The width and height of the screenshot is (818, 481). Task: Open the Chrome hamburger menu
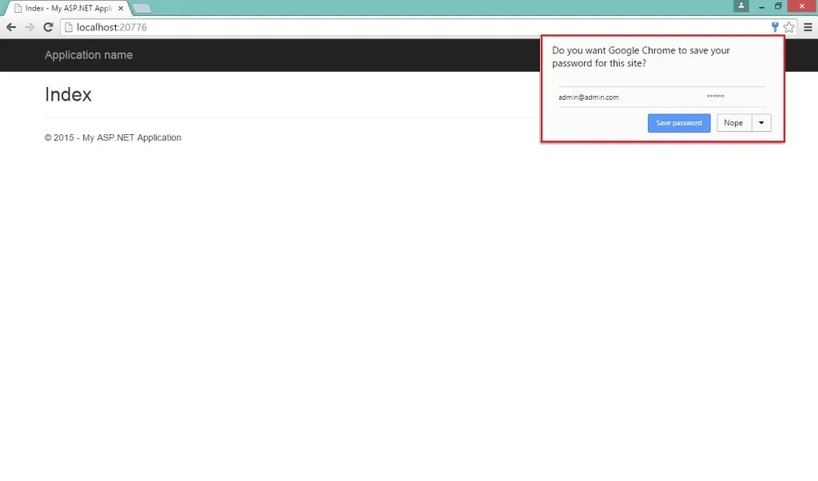coord(808,27)
